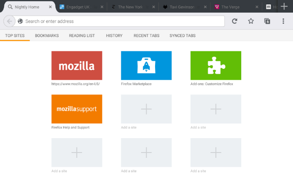Image resolution: width=293 pixels, height=184 pixels.
Task: Bookmark this page with the star icon
Action: click(251, 21)
